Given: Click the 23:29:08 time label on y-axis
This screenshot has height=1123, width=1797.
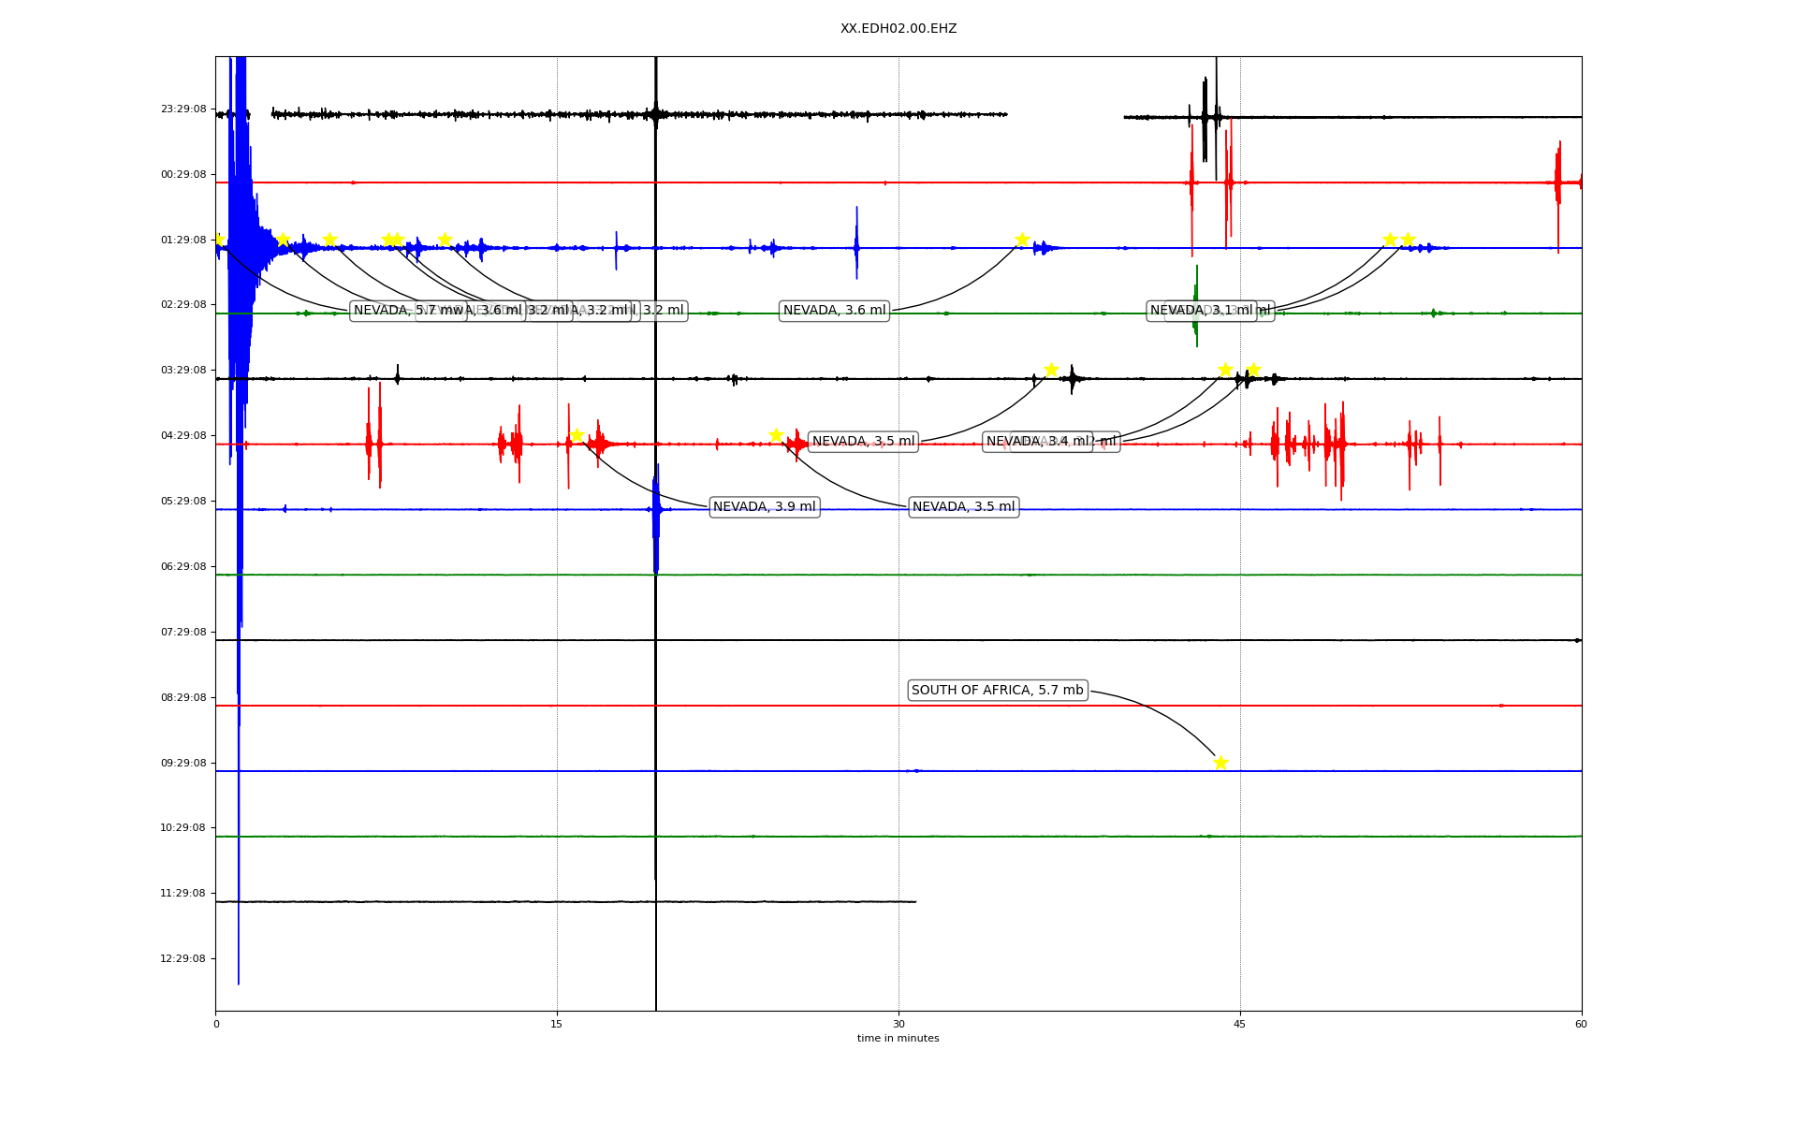Looking at the screenshot, I should (x=183, y=109).
